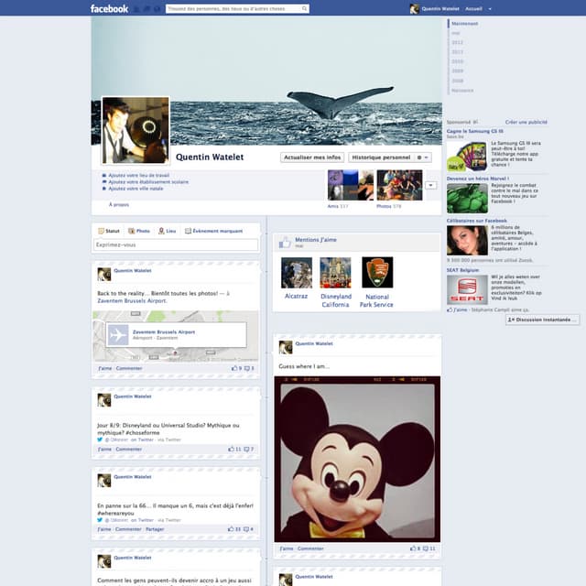This screenshot has height=586, width=586.
Task: Expand the account menu arrow in top bar
Action: tap(490, 8)
